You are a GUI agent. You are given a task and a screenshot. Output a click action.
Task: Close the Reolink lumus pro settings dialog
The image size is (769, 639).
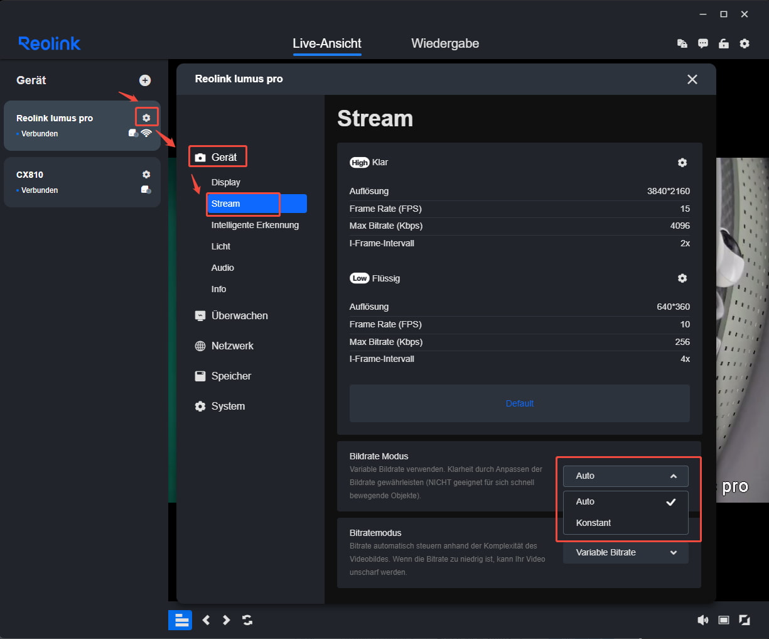pyautogui.click(x=692, y=79)
